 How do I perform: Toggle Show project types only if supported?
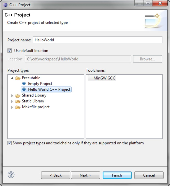coord(10,143)
